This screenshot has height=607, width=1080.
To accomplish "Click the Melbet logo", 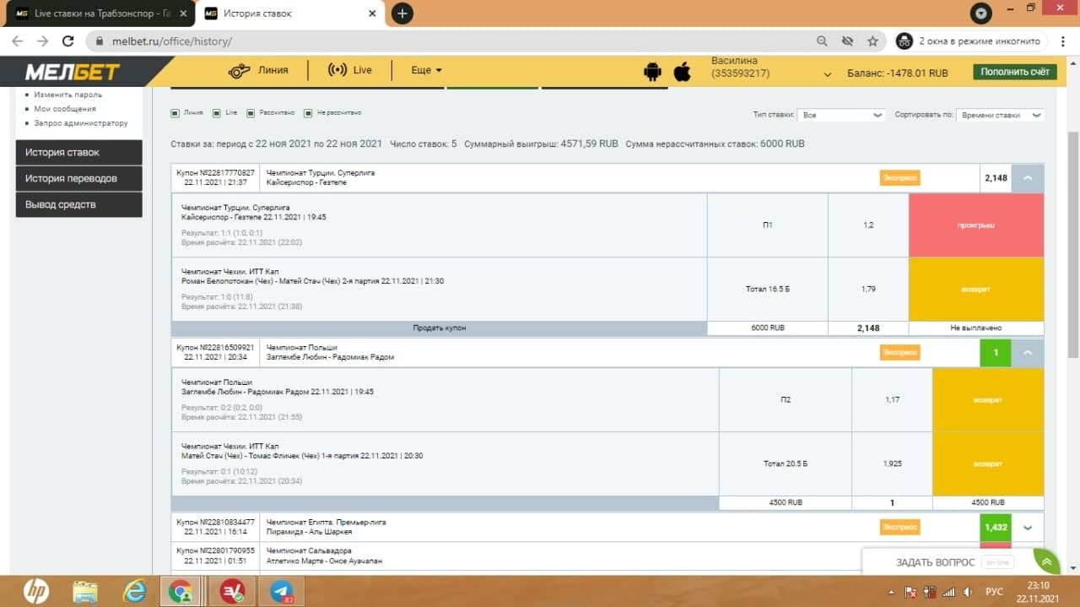I will [x=73, y=72].
